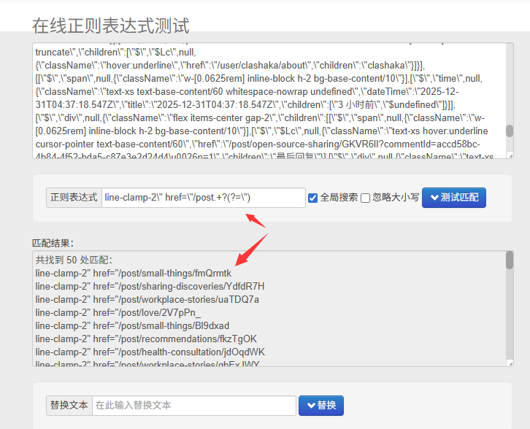Toggle the 全局搜索 checkbox
The width and height of the screenshot is (530, 429).
click(x=312, y=198)
